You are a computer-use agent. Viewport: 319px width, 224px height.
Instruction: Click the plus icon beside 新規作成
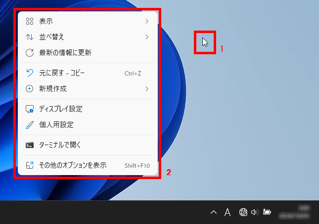(x=29, y=89)
